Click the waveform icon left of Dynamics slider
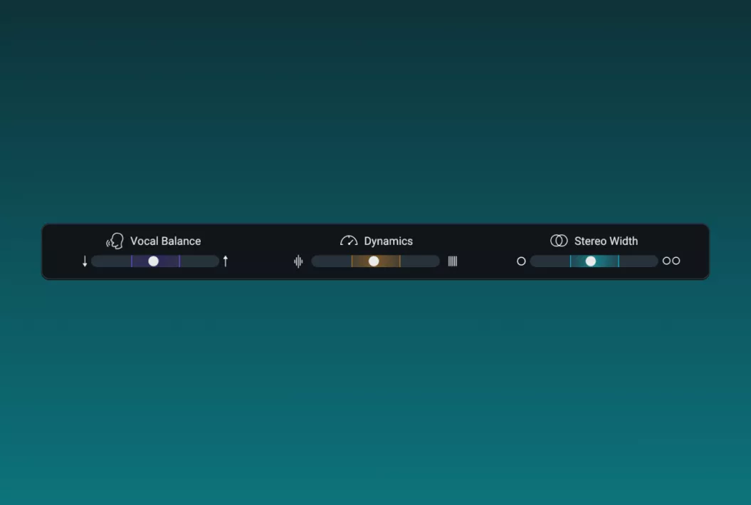 [298, 261]
